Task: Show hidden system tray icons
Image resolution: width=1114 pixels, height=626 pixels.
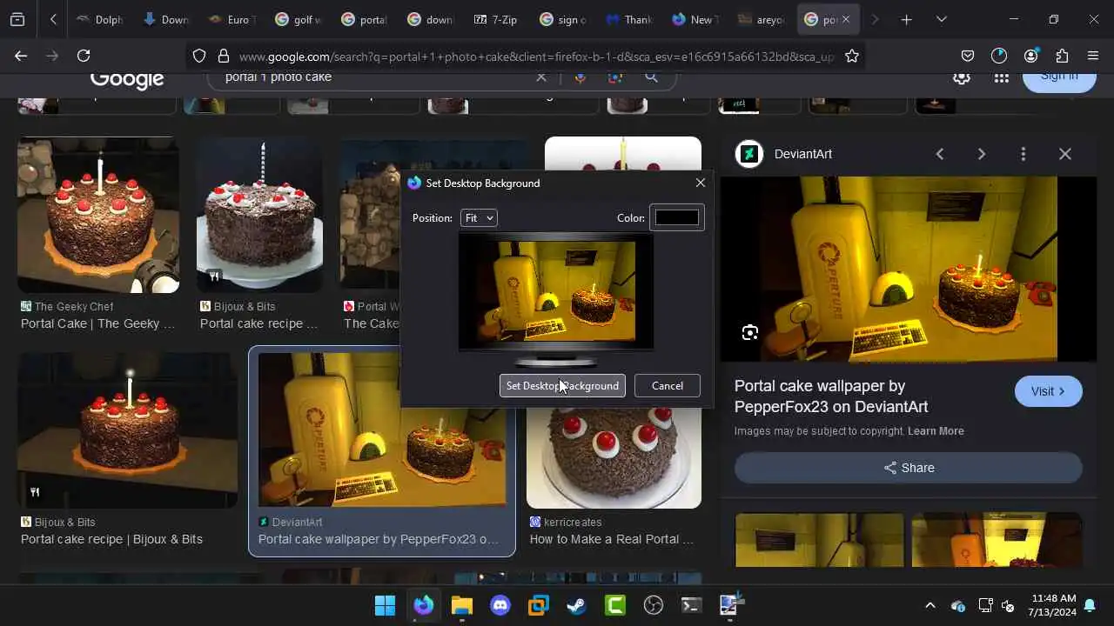Action: pos(929,605)
